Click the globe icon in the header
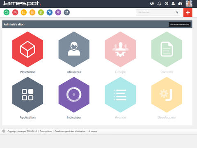 pyautogui.click(x=152, y=3)
